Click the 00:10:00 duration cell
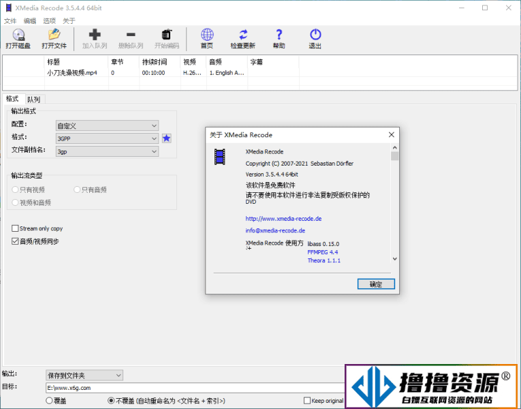Screen dimensions: 521x409 coord(153,73)
